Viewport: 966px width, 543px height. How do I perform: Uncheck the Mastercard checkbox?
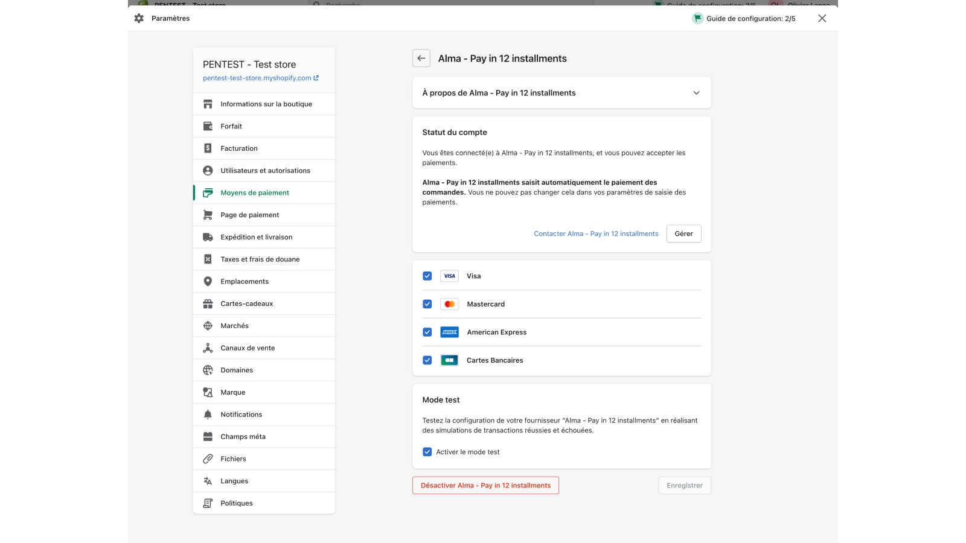(427, 304)
